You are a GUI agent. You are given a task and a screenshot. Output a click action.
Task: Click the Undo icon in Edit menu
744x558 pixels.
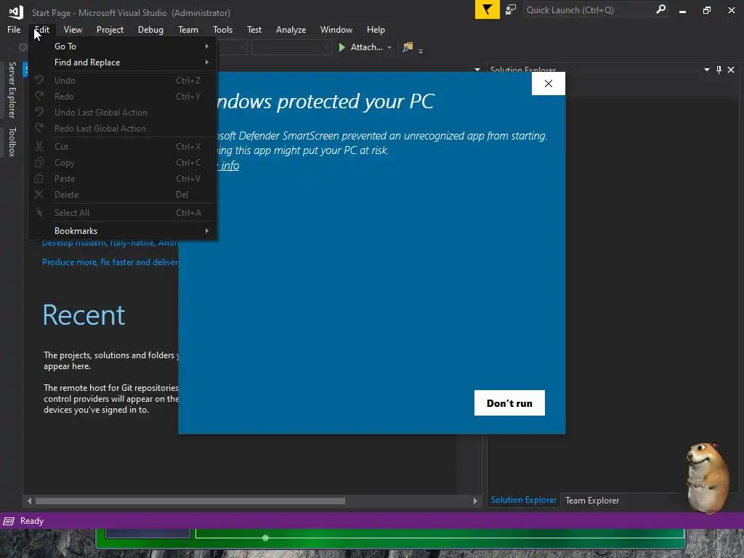pyautogui.click(x=39, y=80)
